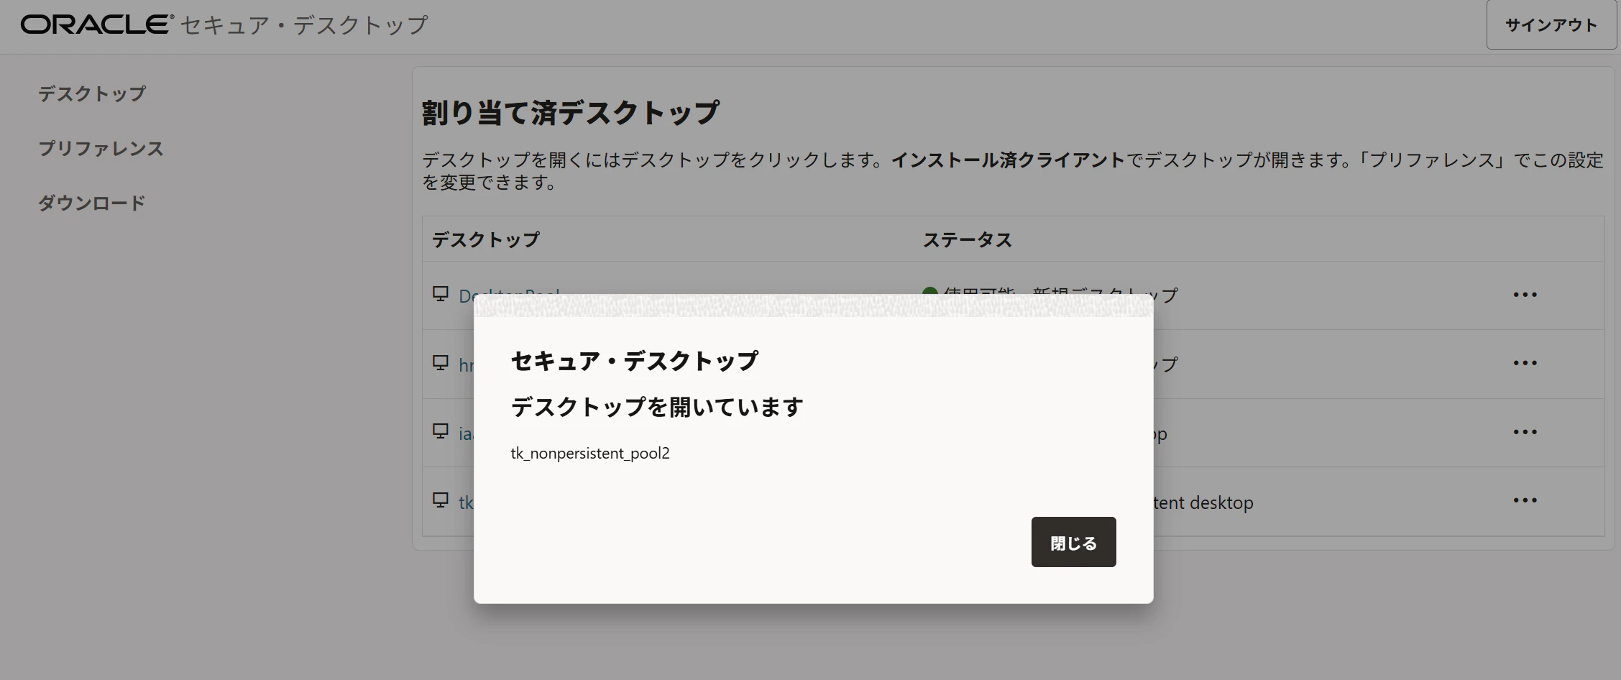The width and height of the screenshot is (1621, 680).
Task: Open ダウンロード in the left sidebar
Action: tap(92, 203)
